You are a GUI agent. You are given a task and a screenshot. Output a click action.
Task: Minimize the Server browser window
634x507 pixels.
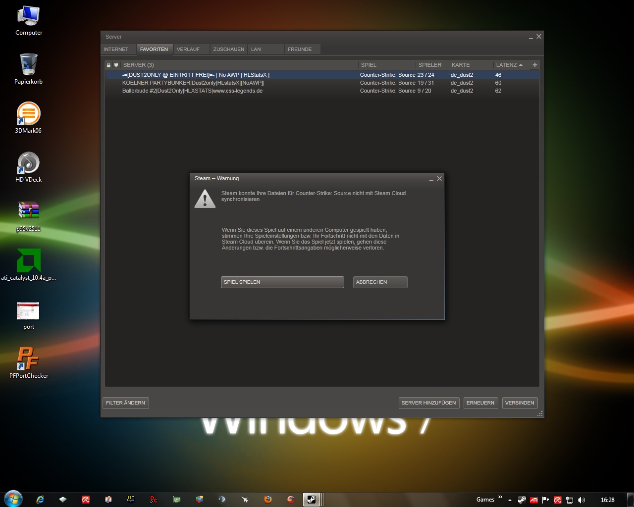click(x=531, y=38)
